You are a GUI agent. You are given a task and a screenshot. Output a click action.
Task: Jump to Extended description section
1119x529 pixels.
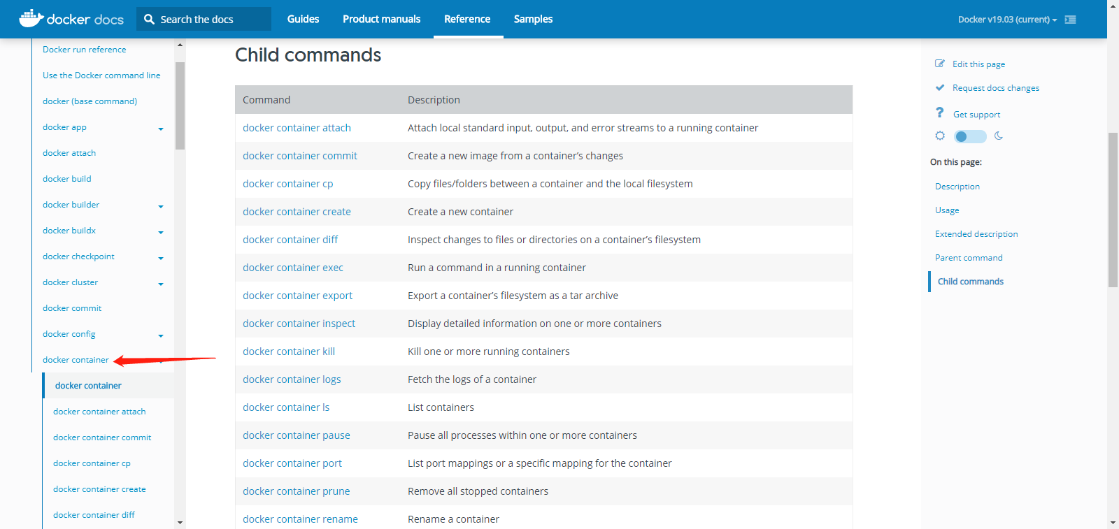pos(976,234)
